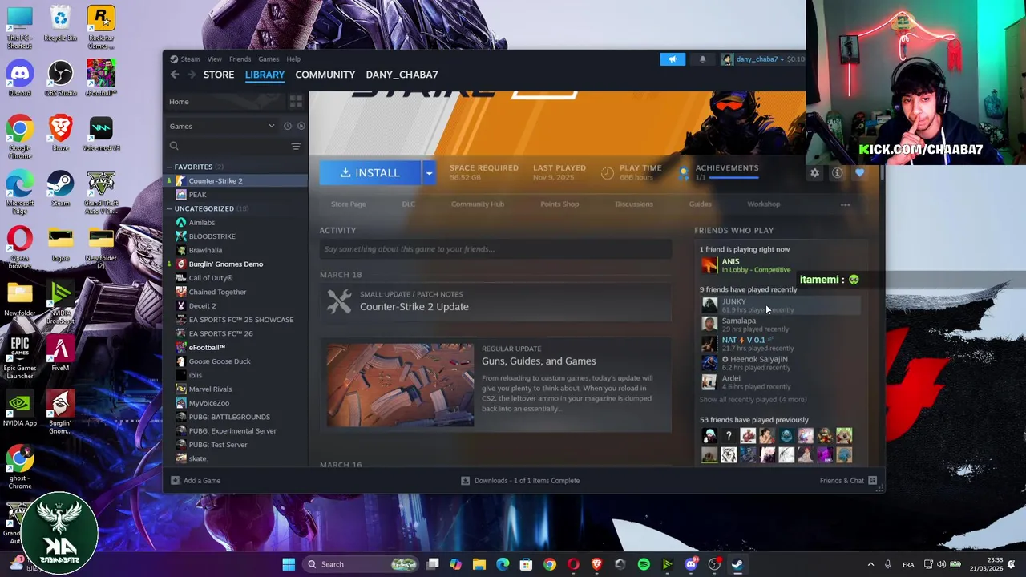Open Guns, Guides, and Games update thumbnail
This screenshot has width=1026, height=577.
400,385
